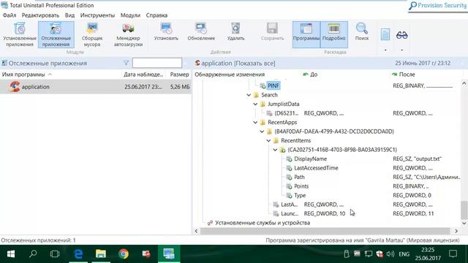468x263 pixels.
Task: Click the horizontal scrollbar right arrow
Action: click(x=456, y=231)
